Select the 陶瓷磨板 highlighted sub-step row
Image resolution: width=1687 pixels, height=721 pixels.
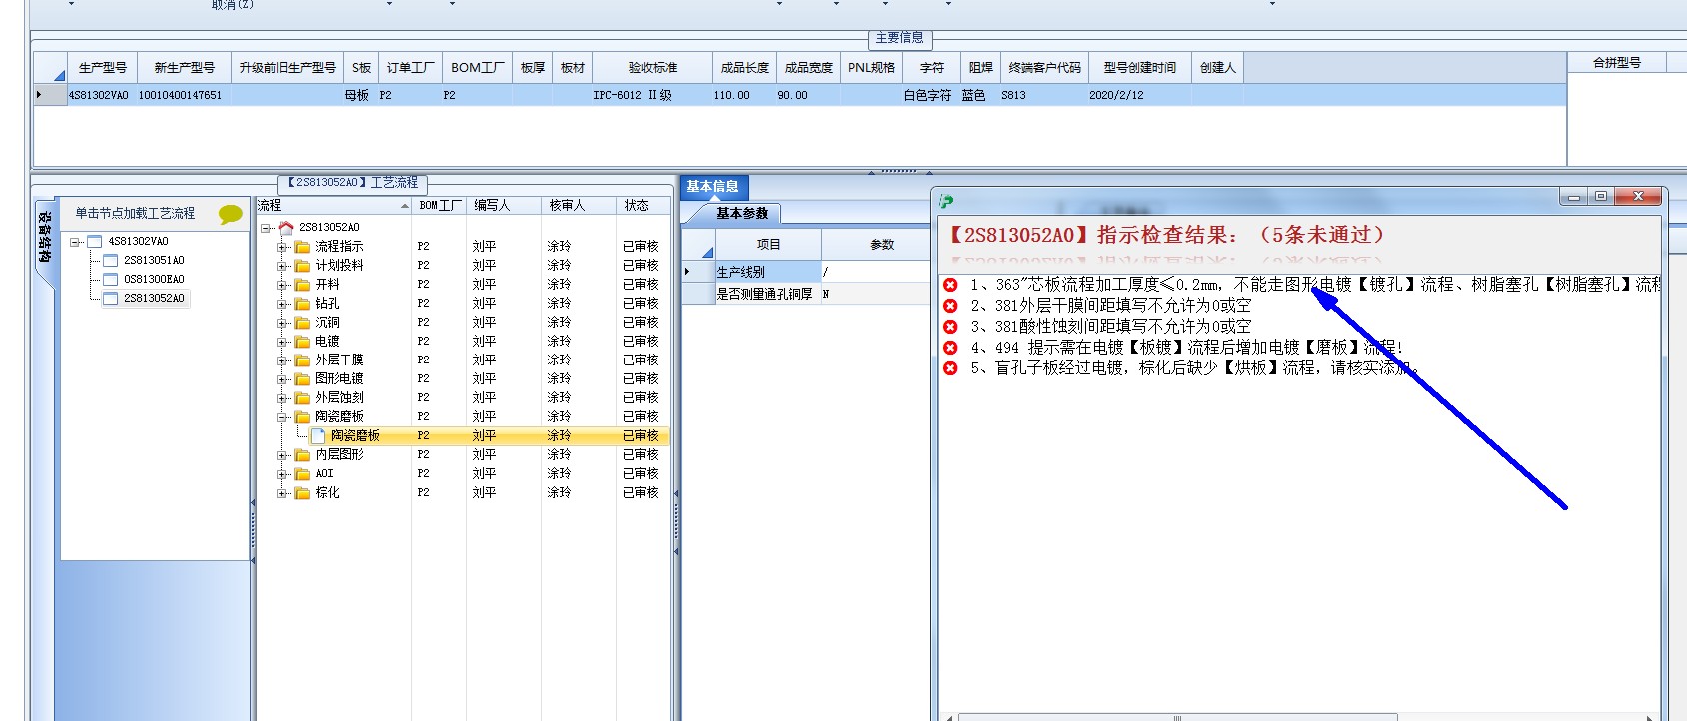click(x=490, y=436)
